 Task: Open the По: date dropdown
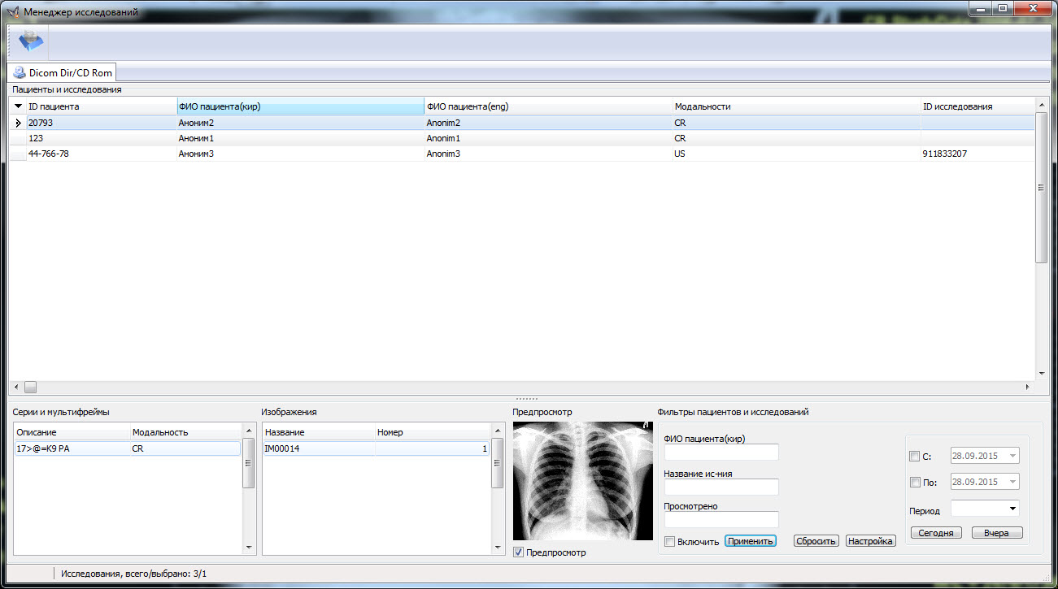click(x=1012, y=482)
